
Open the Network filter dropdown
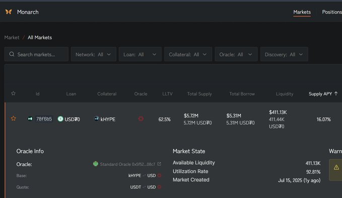click(x=94, y=54)
